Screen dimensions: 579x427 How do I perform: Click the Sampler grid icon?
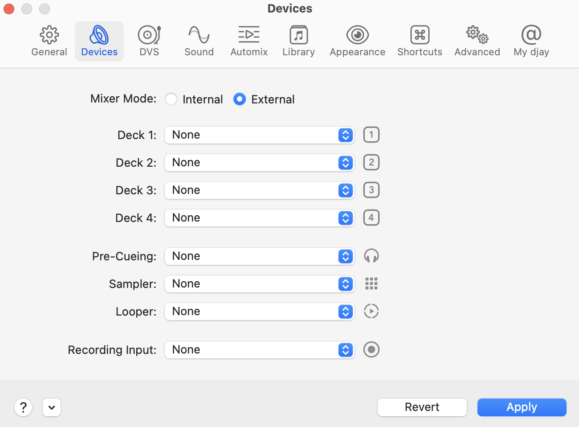(371, 283)
